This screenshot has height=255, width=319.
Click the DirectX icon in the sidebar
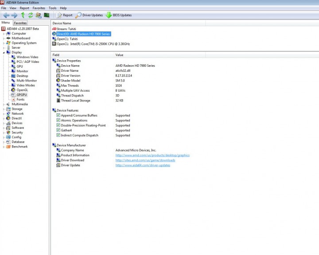pos(8,118)
